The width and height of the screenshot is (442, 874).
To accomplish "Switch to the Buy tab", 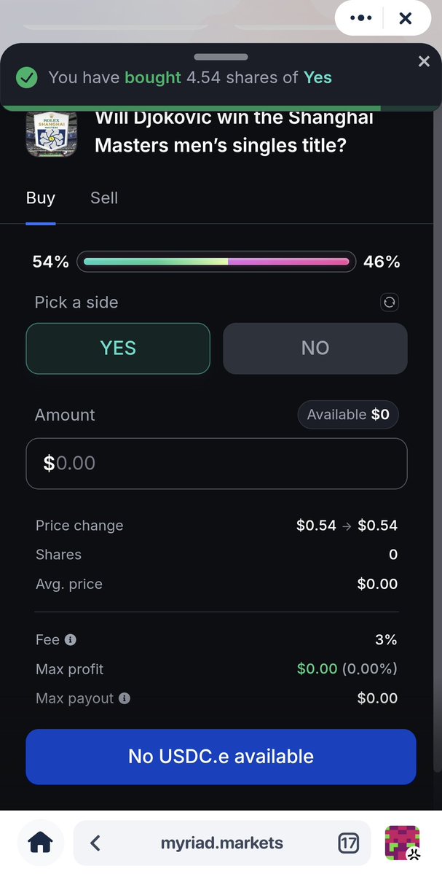I will click(x=41, y=198).
